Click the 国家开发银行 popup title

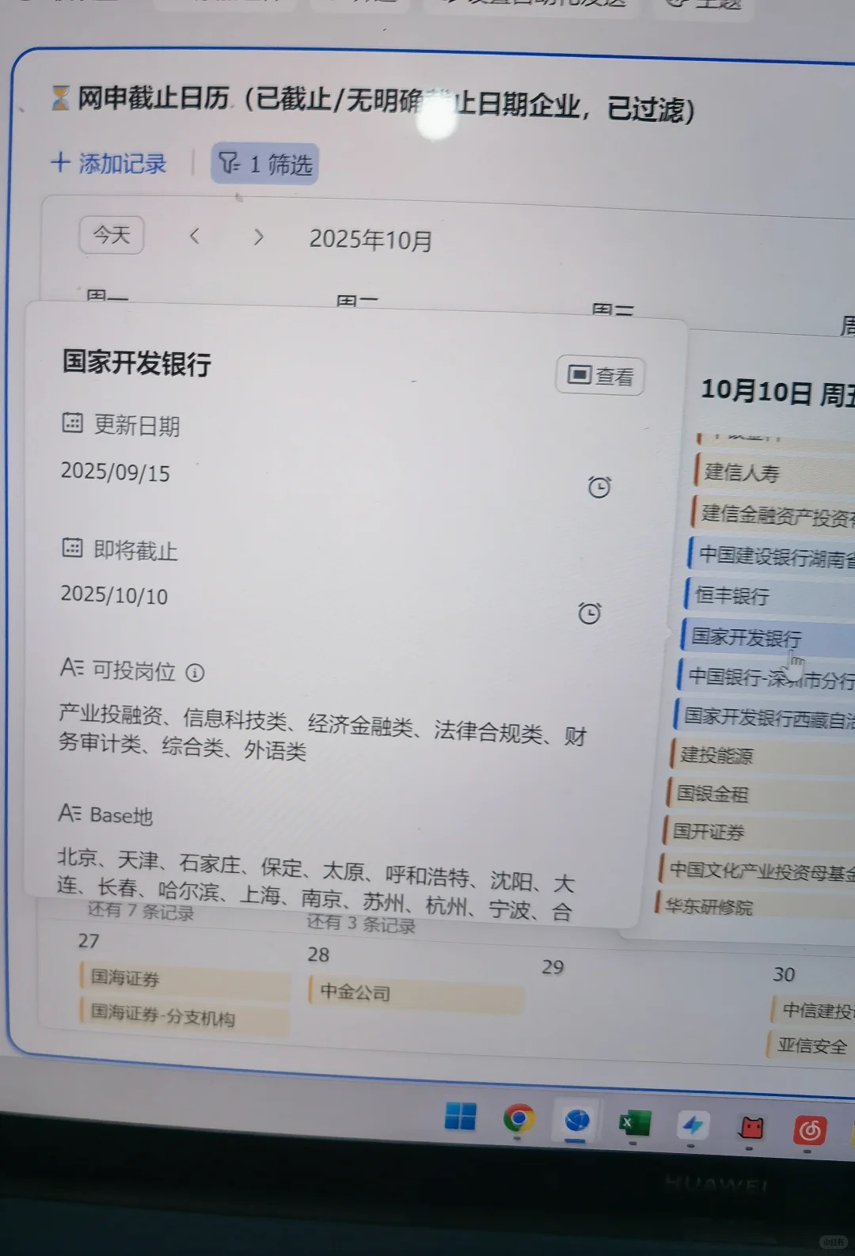137,364
